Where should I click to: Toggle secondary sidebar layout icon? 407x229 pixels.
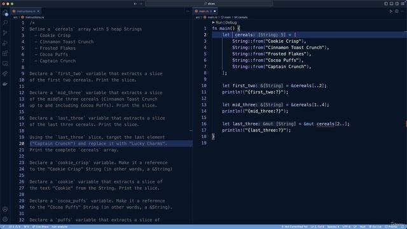coord(397,4)
